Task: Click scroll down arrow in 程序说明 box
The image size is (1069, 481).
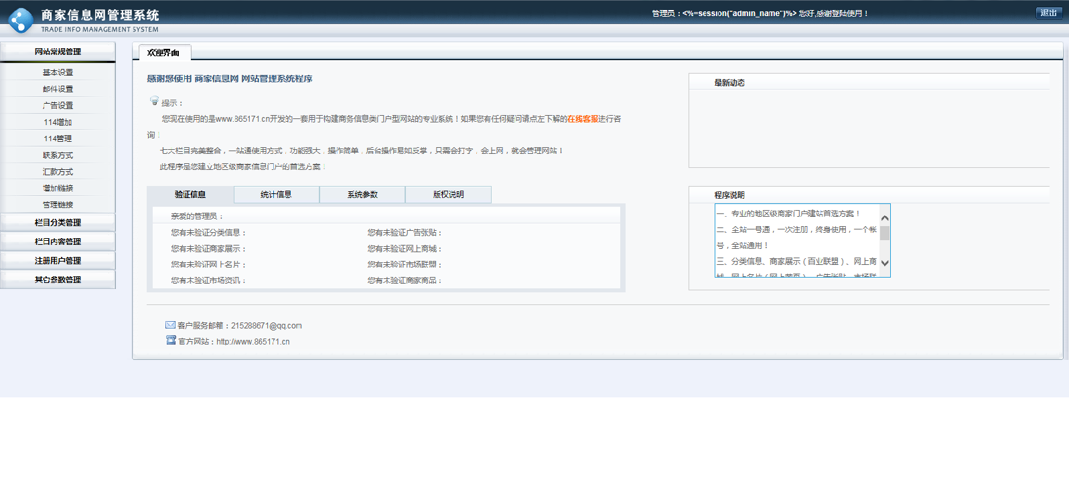Action: (x=885, y=263)
